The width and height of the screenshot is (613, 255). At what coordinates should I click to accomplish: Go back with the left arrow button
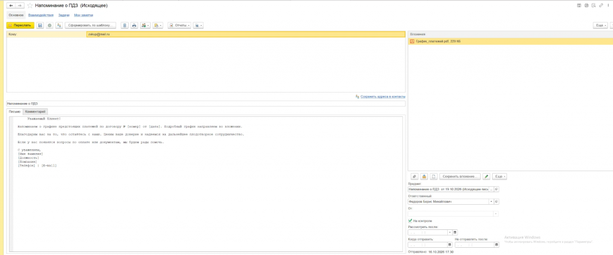tap(11, 5)
